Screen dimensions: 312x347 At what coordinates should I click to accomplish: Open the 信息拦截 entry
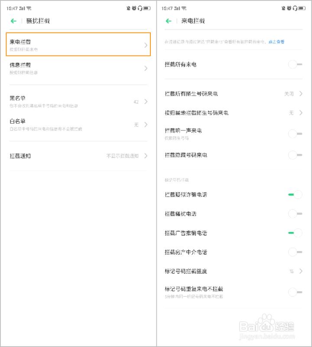click(78, 68)
